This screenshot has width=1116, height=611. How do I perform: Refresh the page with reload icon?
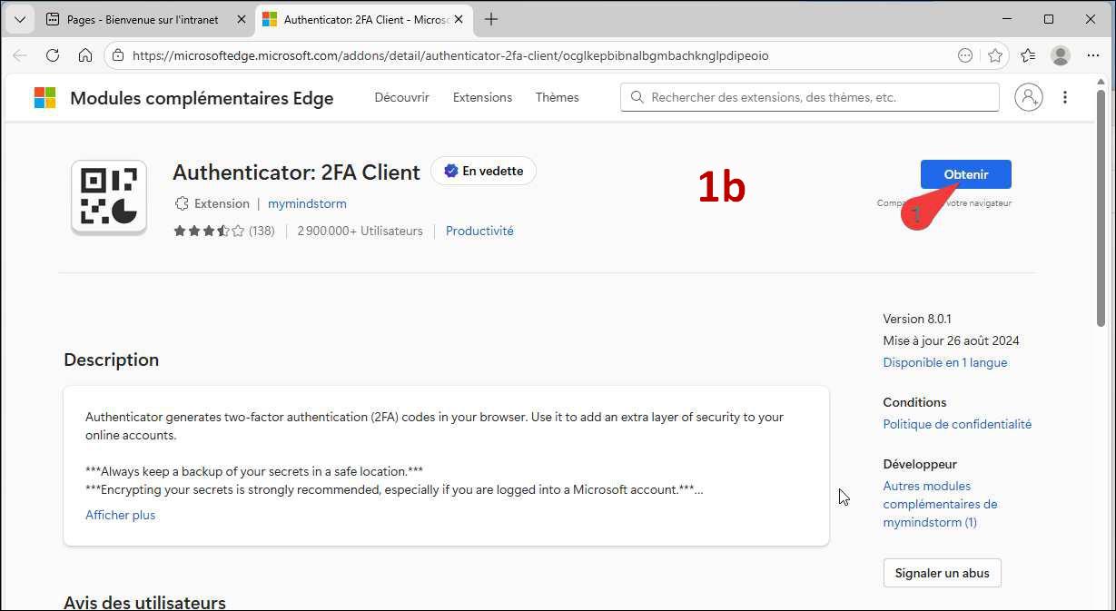tap(53, 55)
